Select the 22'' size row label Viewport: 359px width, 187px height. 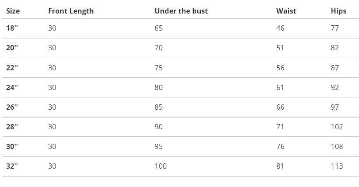pyautogui.click(x=12, y=68)
